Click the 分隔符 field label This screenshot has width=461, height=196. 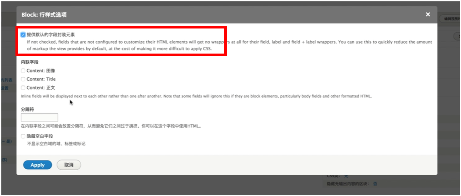pyautogui.click(x=27, y=109)
